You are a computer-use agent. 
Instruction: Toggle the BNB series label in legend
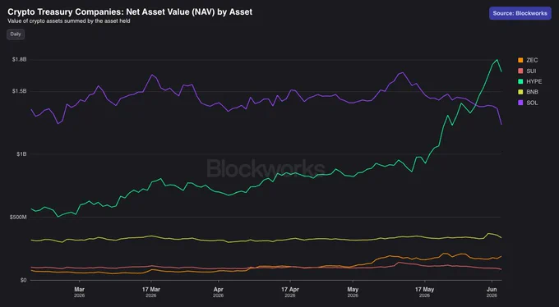pyautogui.click(x=532, y=92)
